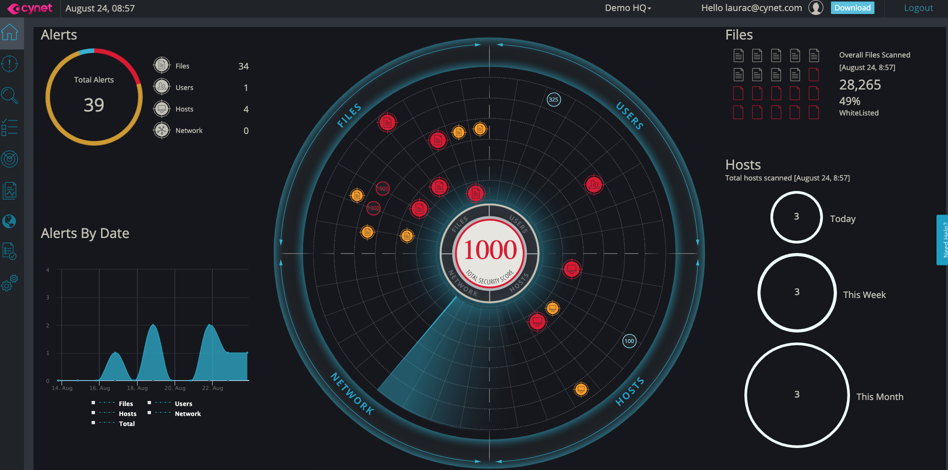Open the Need Help side tab

[x=942, y=240]
